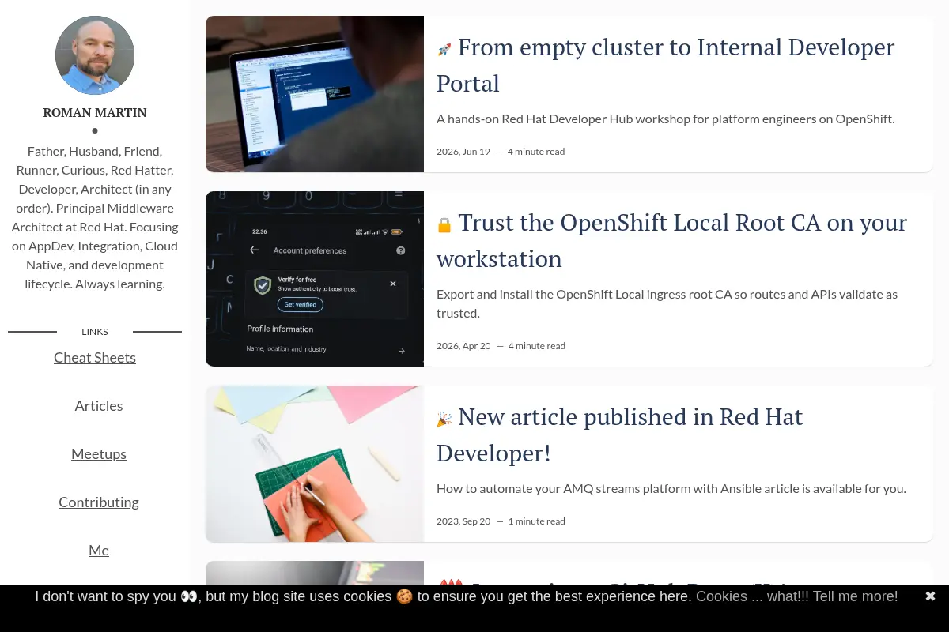949x632 pixels.
Task: Click the 'Export and install the OpenShift Local' description
Action: pyautogui.click(x=667, y=303)
